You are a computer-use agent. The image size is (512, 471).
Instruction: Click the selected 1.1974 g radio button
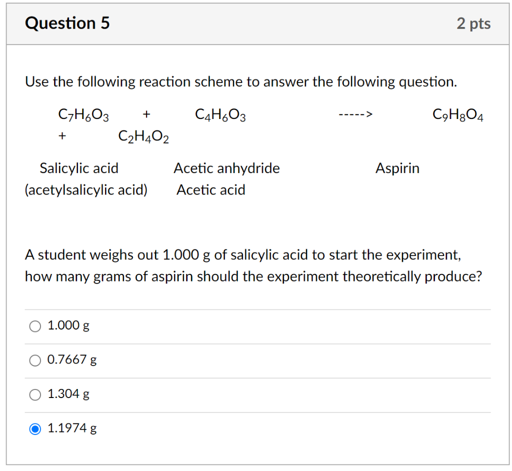click(35, 429)
